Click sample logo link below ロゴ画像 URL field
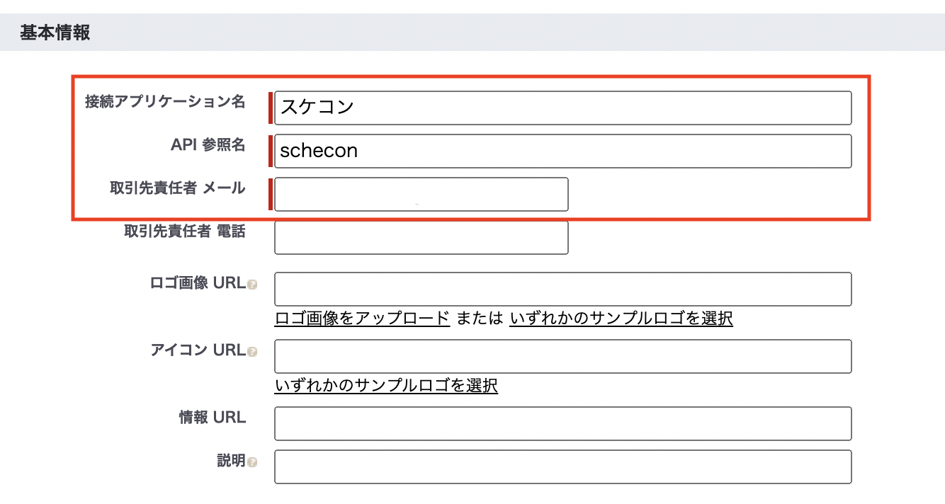 (621, 318)
